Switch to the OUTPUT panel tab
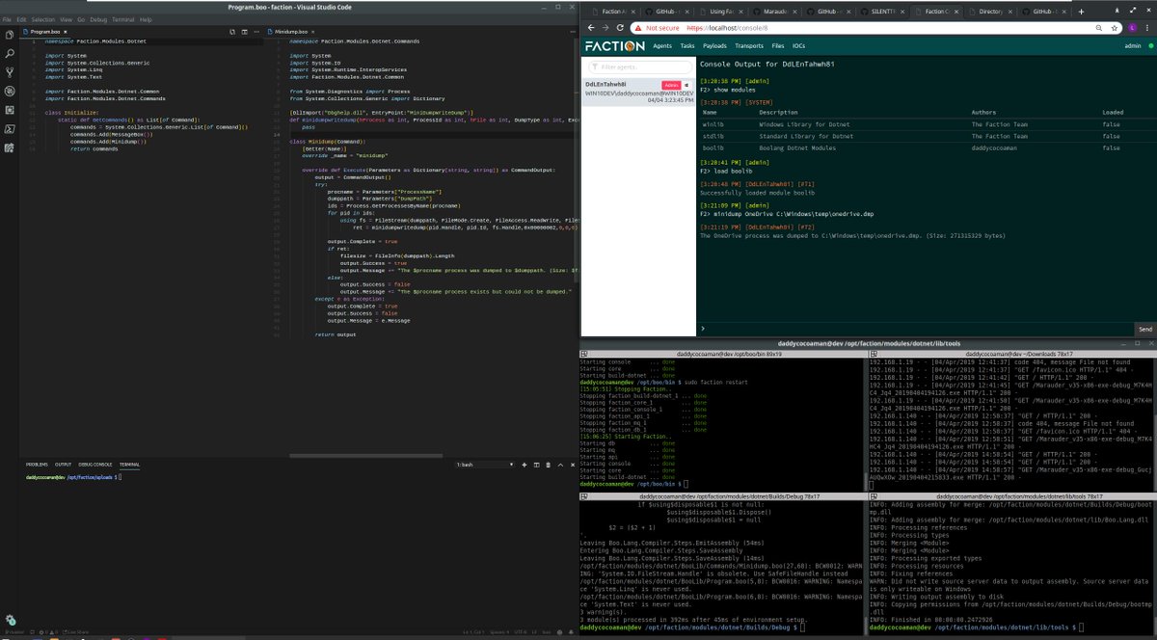This screenshot has height=640, width=1157. pos(64,465)
